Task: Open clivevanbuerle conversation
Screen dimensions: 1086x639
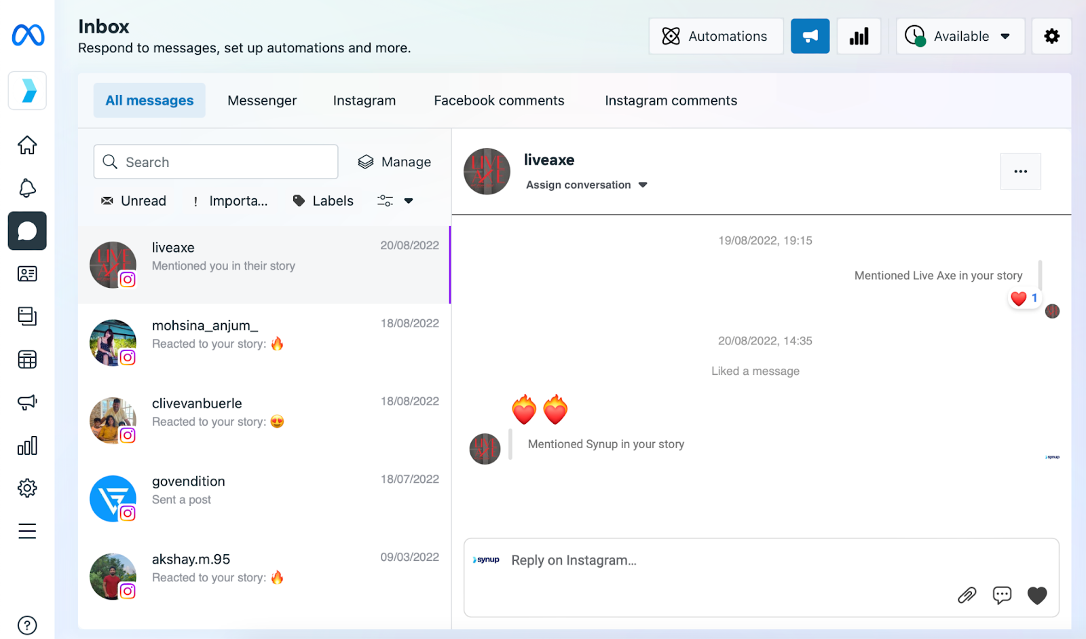Action: (264, 420)
